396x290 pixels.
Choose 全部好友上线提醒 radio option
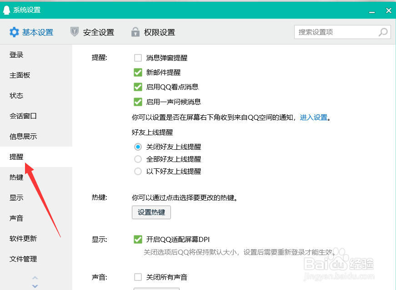click(x=138, y=159)
